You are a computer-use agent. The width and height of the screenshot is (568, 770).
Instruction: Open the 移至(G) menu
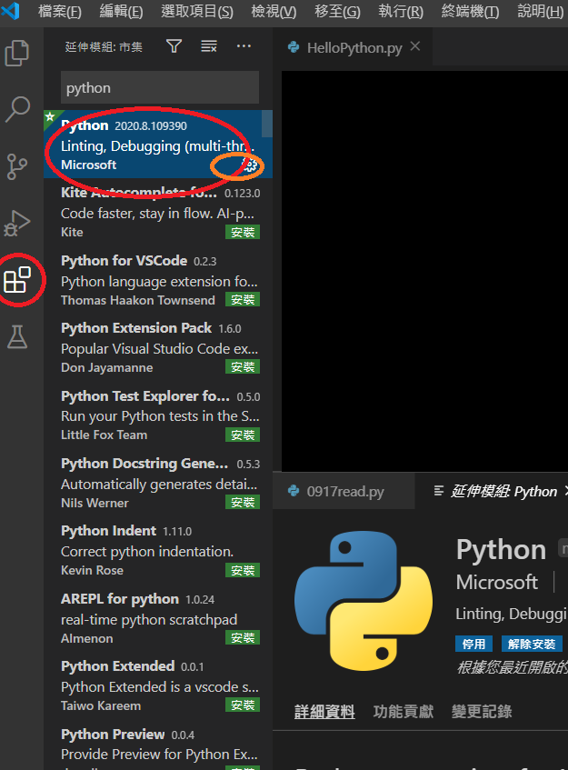click(337, 11)
